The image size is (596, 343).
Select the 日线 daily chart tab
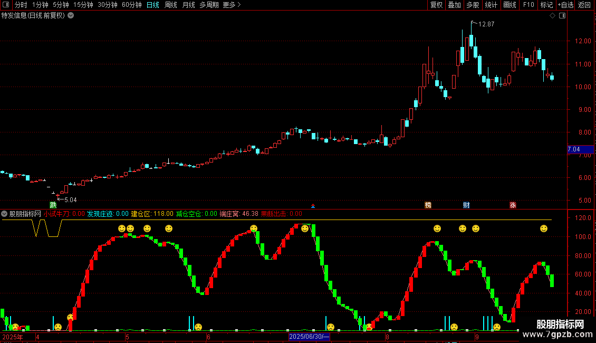click(x=153, y=5)
